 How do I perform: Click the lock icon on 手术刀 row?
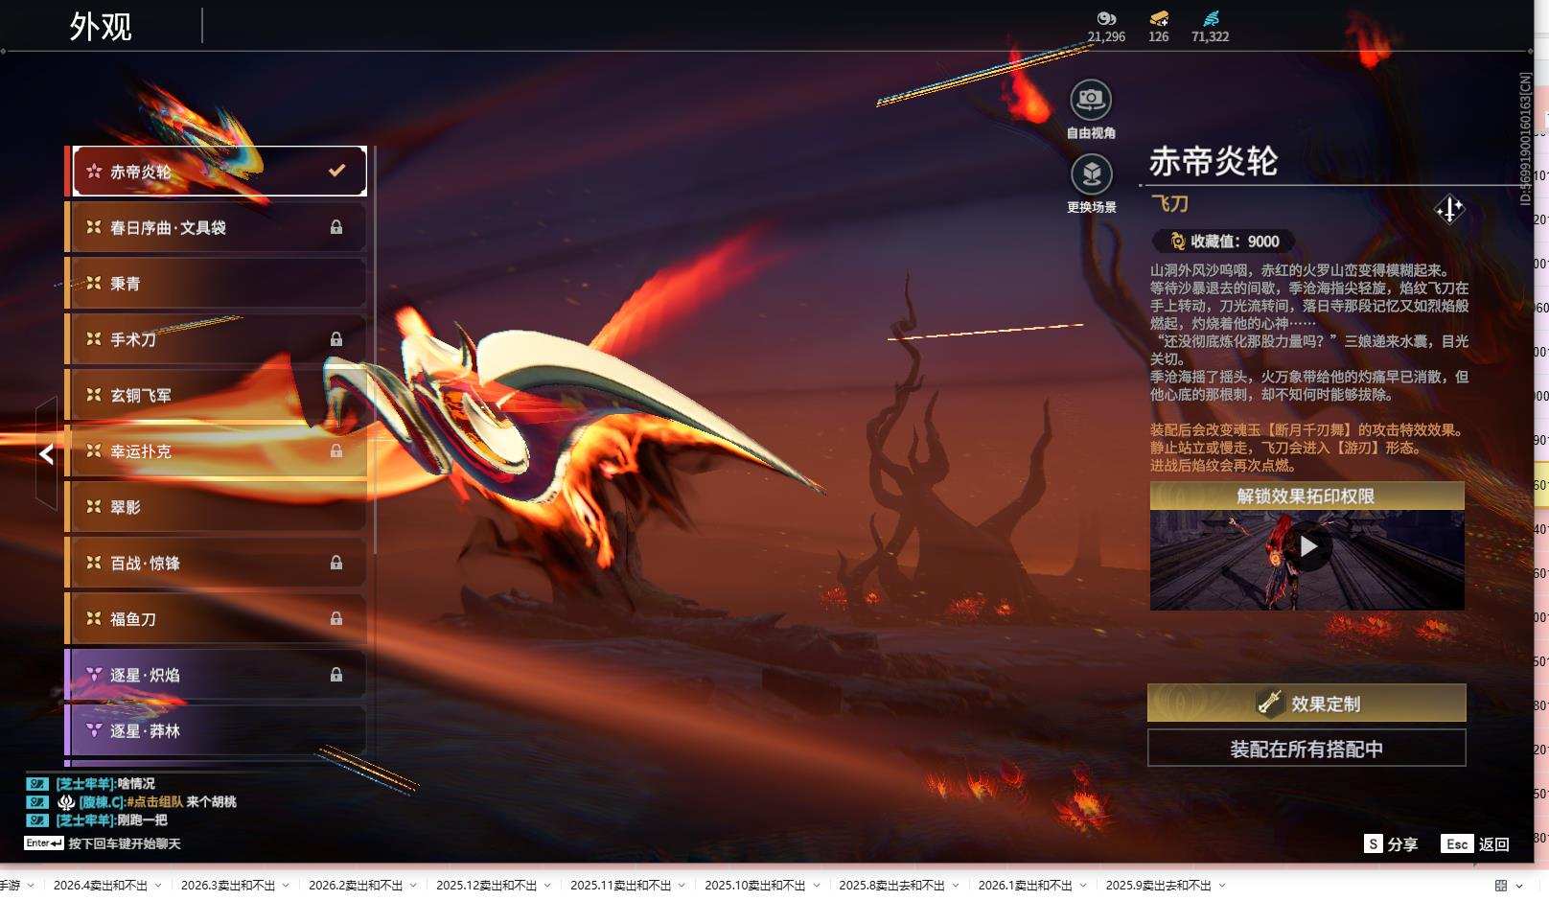click(x=336, y=339)
